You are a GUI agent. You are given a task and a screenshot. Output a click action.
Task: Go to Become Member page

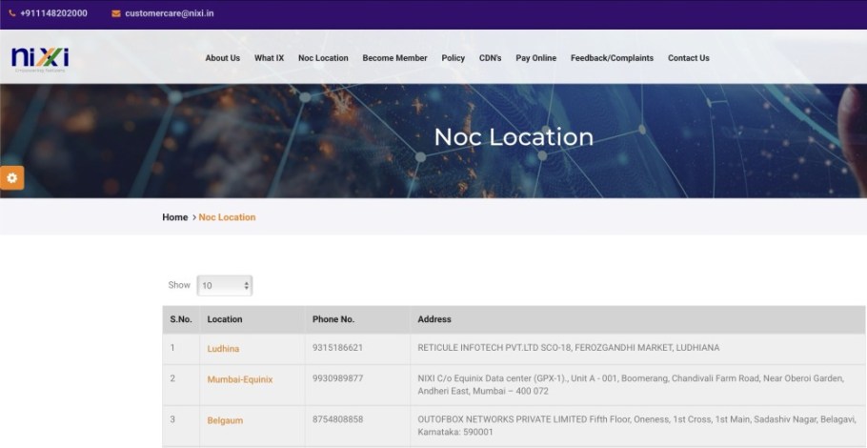pos(394,58)
